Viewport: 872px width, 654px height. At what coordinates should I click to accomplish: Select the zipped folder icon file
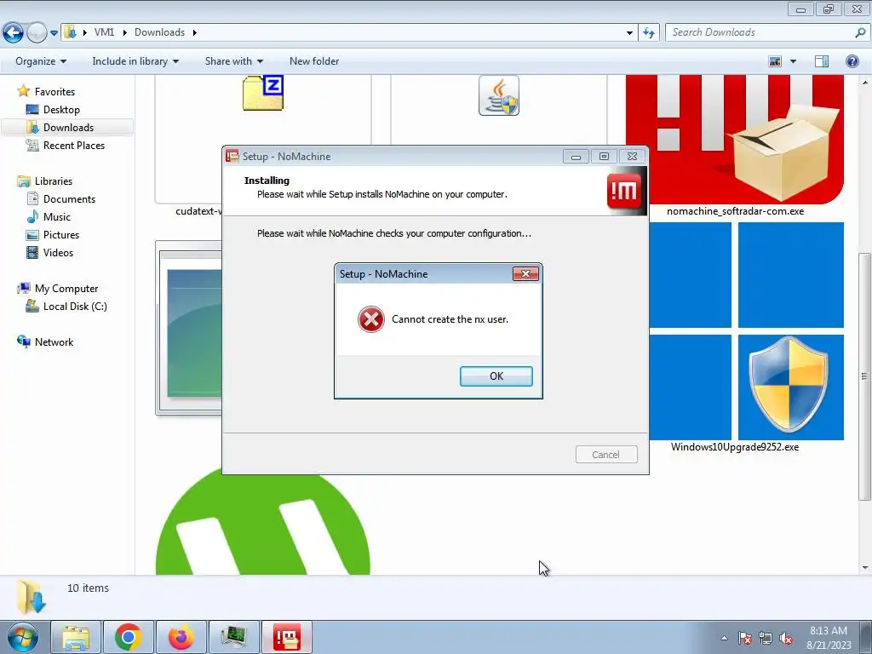[x=263, y=92]
